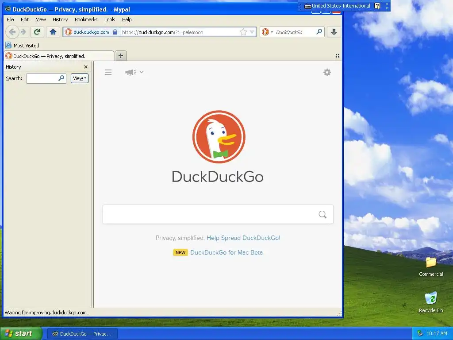Reload the current page
This screenshot has width=453, height=340.
[x=37, y=32]
